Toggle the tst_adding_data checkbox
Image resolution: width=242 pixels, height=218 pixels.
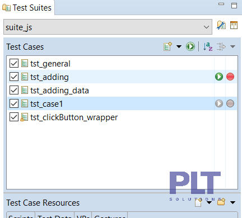point(14,90)
